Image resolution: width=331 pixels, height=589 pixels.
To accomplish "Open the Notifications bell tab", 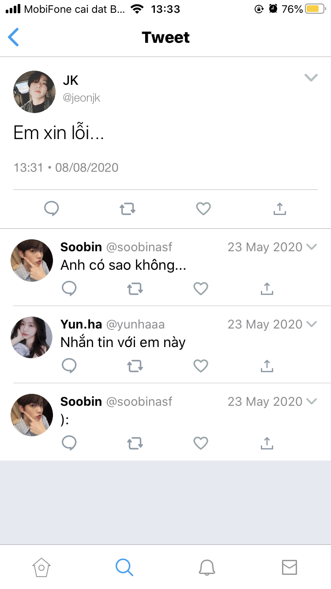I will [207, 567].
